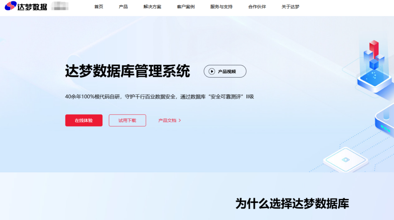Open the 合作伙伴 menu
The image size is (394, 220).
[x=257, y=7]
